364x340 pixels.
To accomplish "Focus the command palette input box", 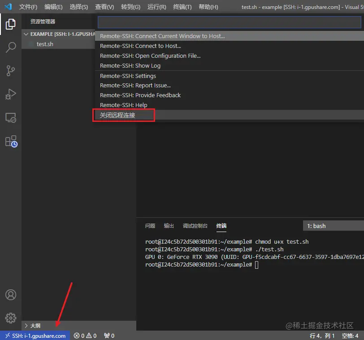I will 230,22.
